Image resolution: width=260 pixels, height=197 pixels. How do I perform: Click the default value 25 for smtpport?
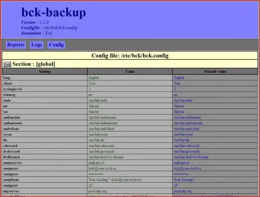(x=176, y=186)
